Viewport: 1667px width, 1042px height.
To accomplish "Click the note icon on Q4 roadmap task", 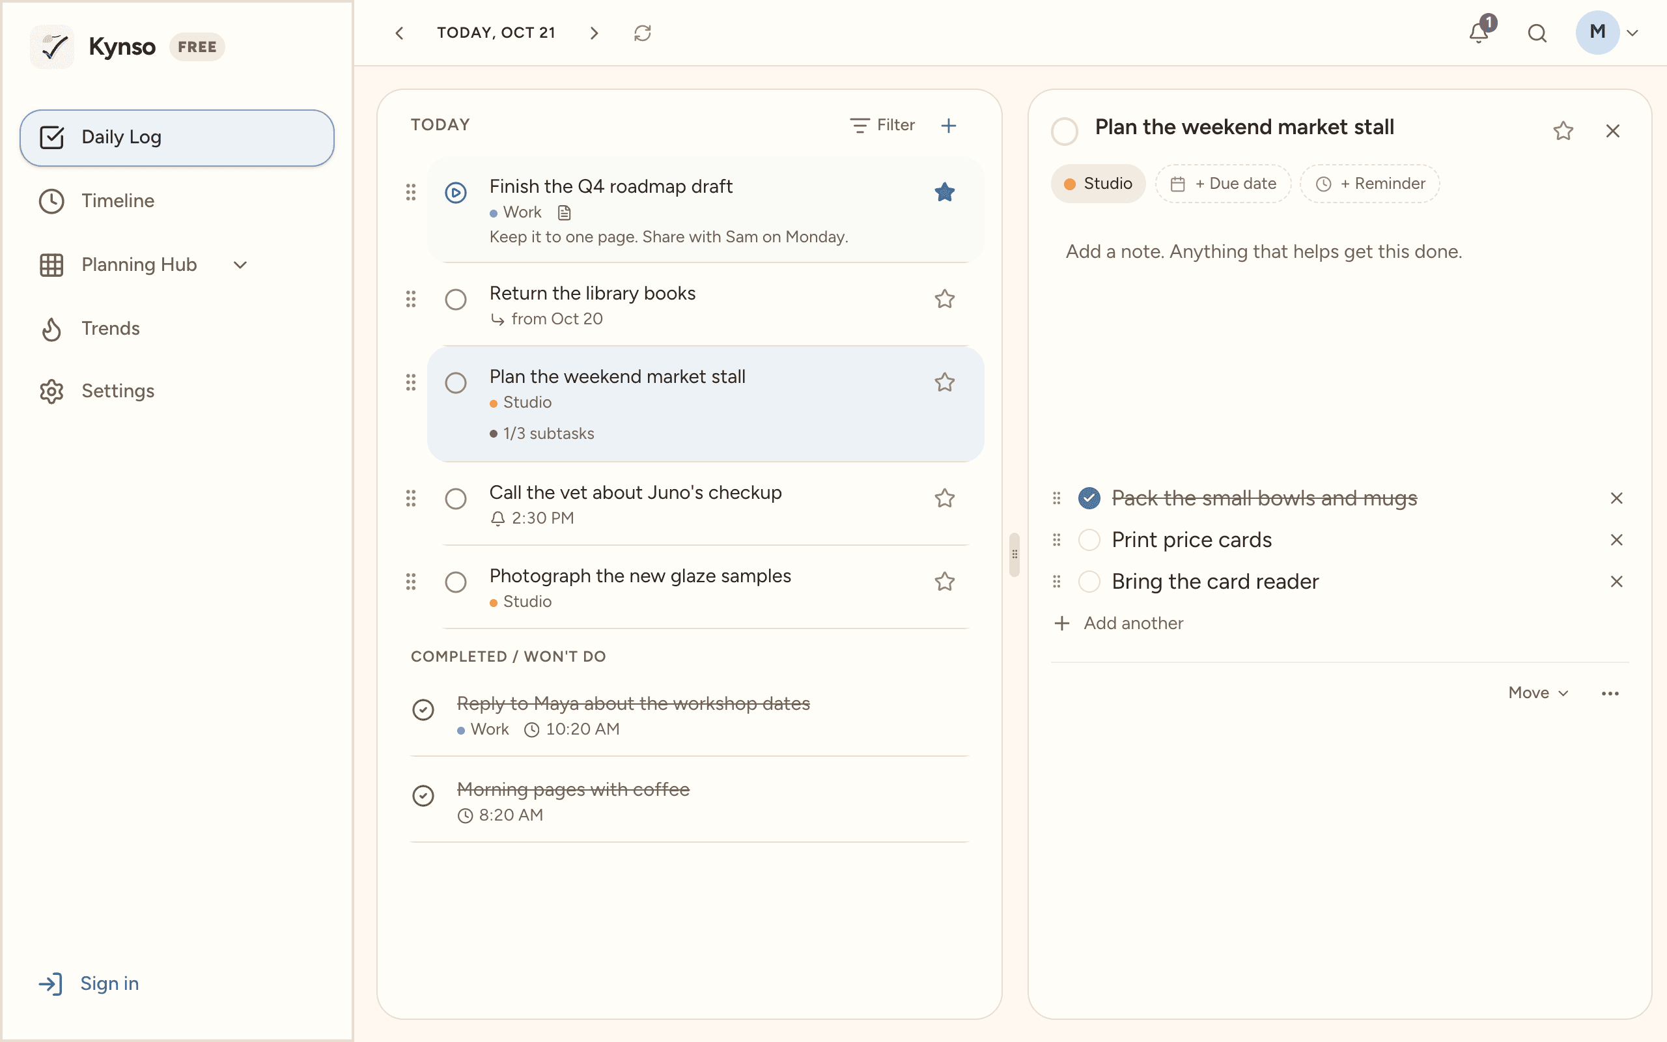I will tap(564, 213).
